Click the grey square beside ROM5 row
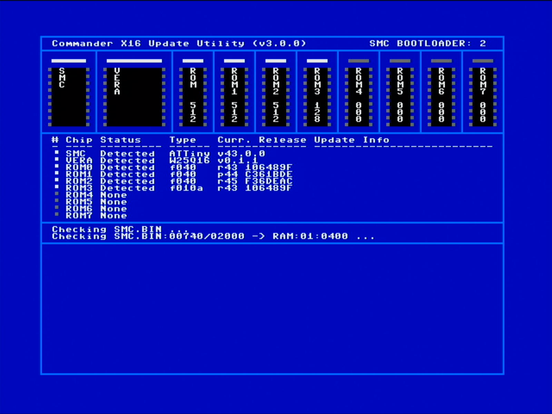Screen dimensions: 552x414 (x=57, y=200)
